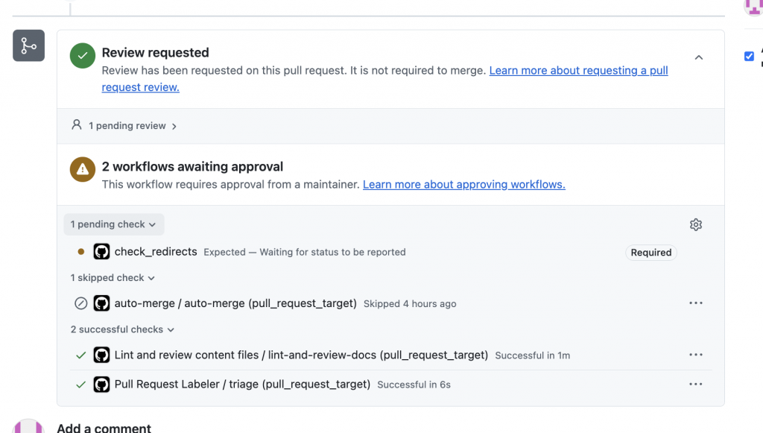Toggle the blue checked checkbox at right edge

(x=750, y=56)
